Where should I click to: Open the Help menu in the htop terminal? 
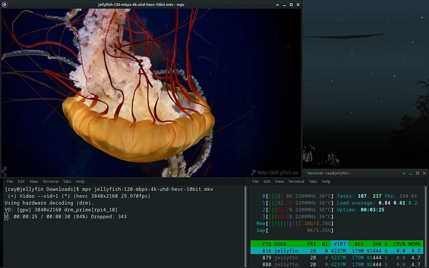tap(326, 182)
